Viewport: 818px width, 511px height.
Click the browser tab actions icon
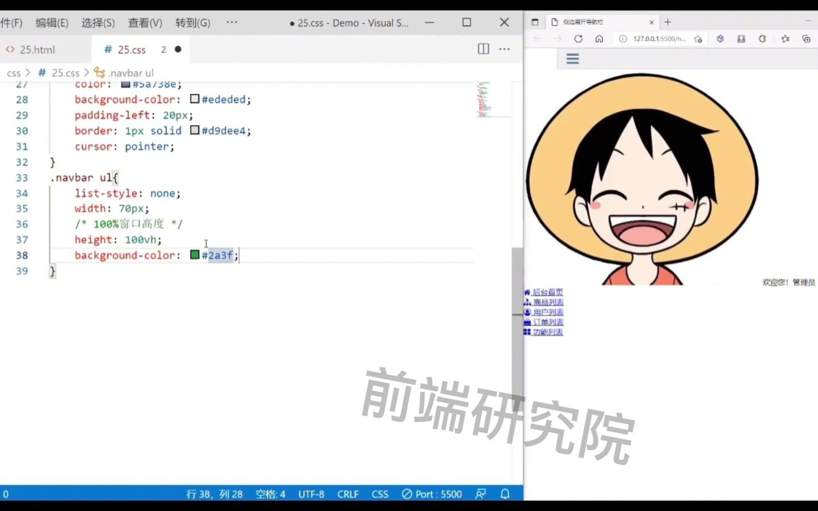535,22
